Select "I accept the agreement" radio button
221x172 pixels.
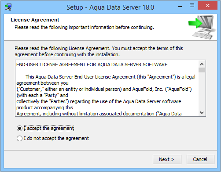pos(19,128)
